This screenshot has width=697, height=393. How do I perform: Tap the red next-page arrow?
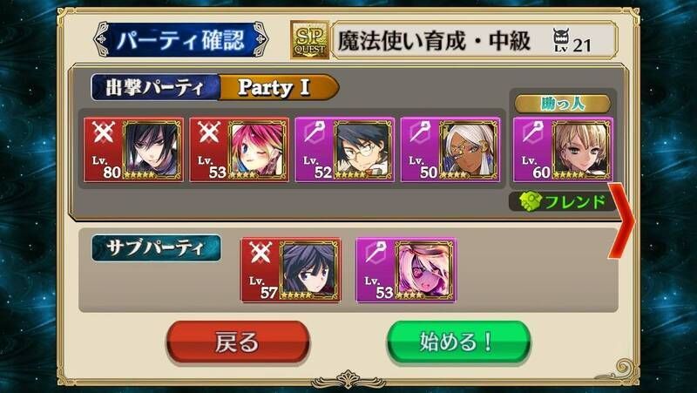coord(621,220)
